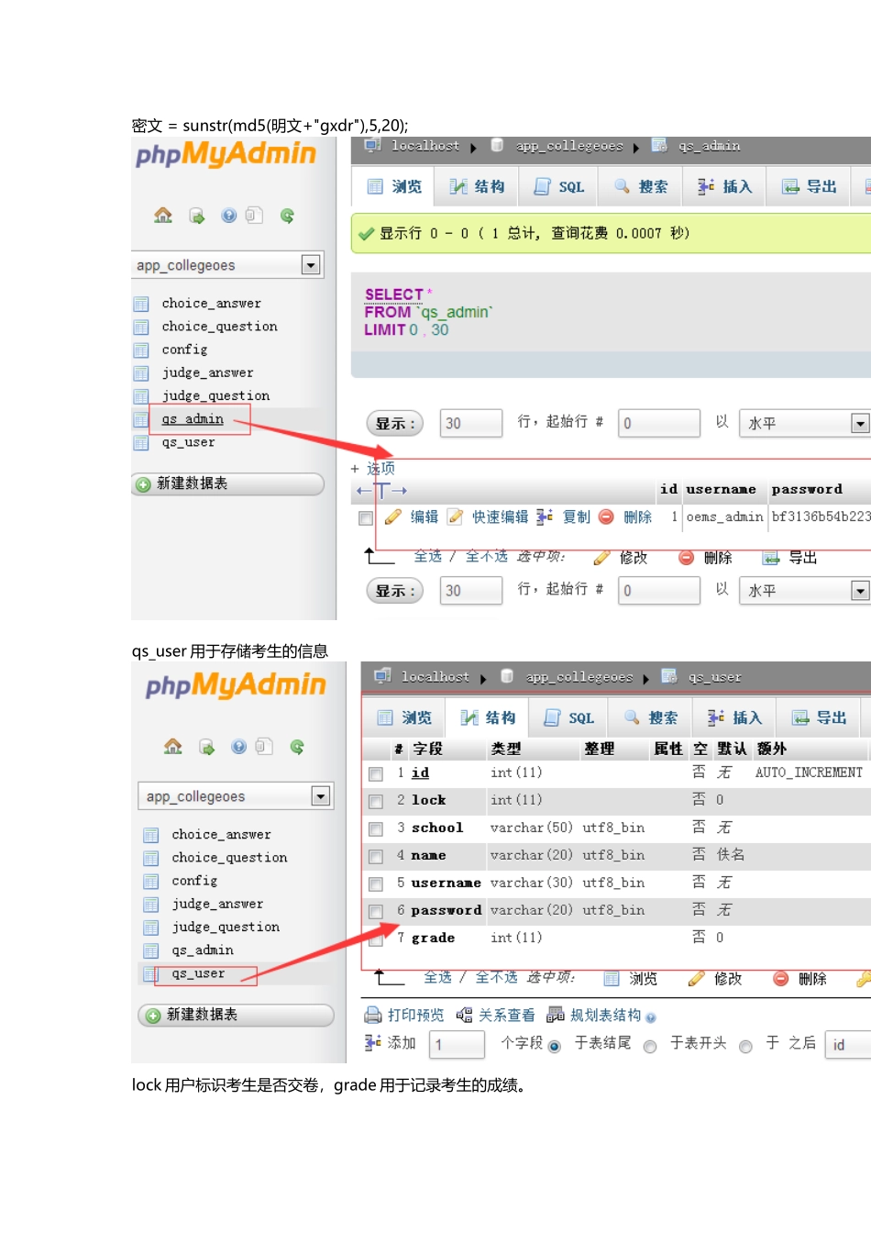
Task: Click the phpMyAdmin logo in upper screenshot
Action: point(226,154)
